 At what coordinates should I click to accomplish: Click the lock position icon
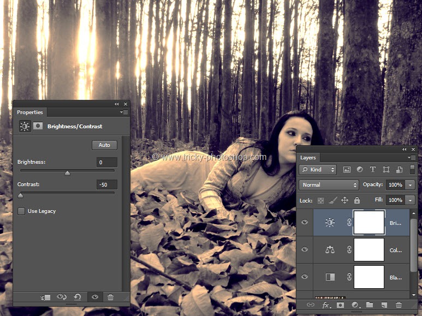coord(344,200)
